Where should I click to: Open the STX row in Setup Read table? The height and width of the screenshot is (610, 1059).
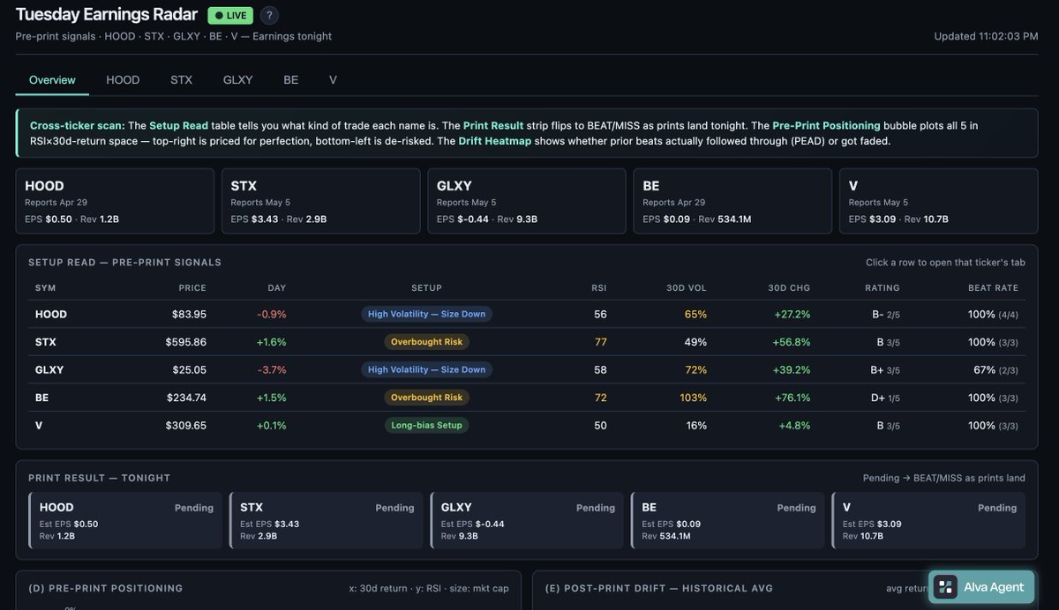527,342
